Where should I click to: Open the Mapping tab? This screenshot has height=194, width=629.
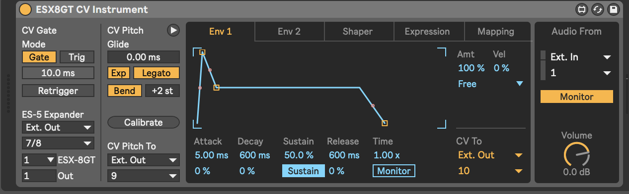pyautogui.click(x=495, y=32)
